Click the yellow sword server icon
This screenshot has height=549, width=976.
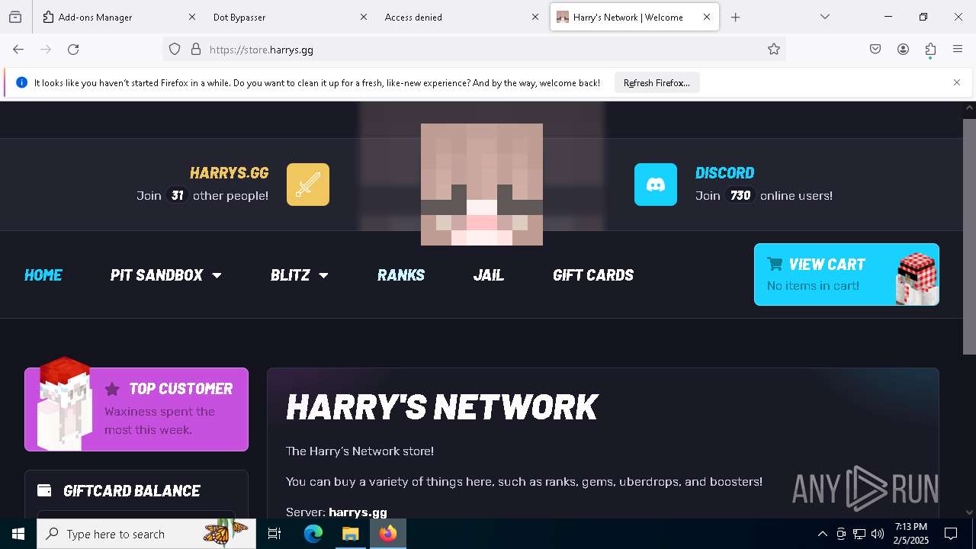click(308, 185)
